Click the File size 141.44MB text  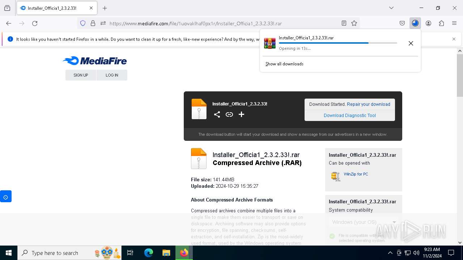coord(213,179)
